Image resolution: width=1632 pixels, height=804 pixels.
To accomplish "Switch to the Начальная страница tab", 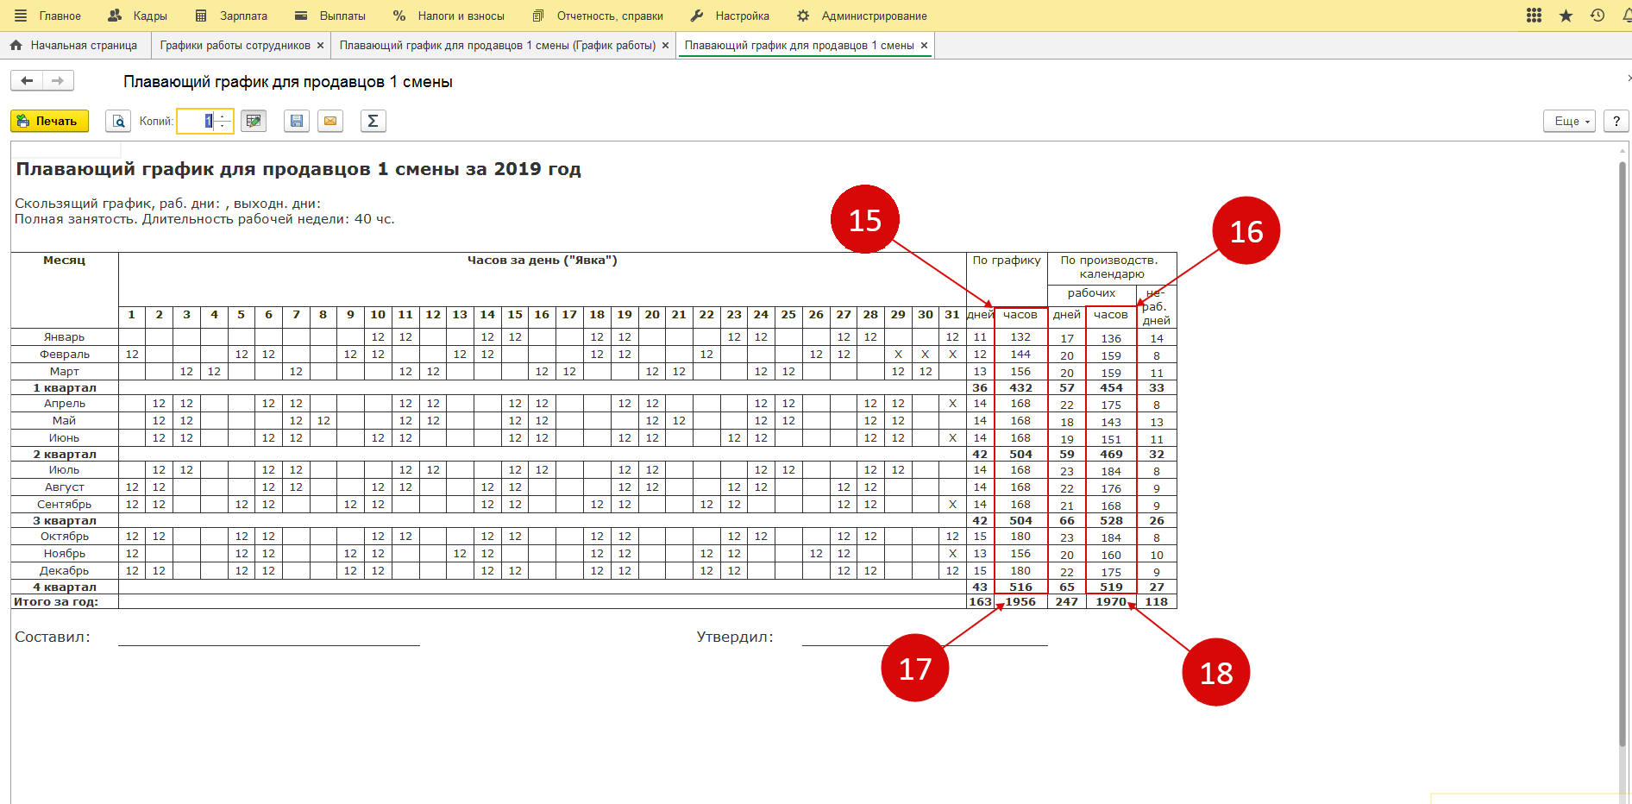I will [x=74, y=45].
